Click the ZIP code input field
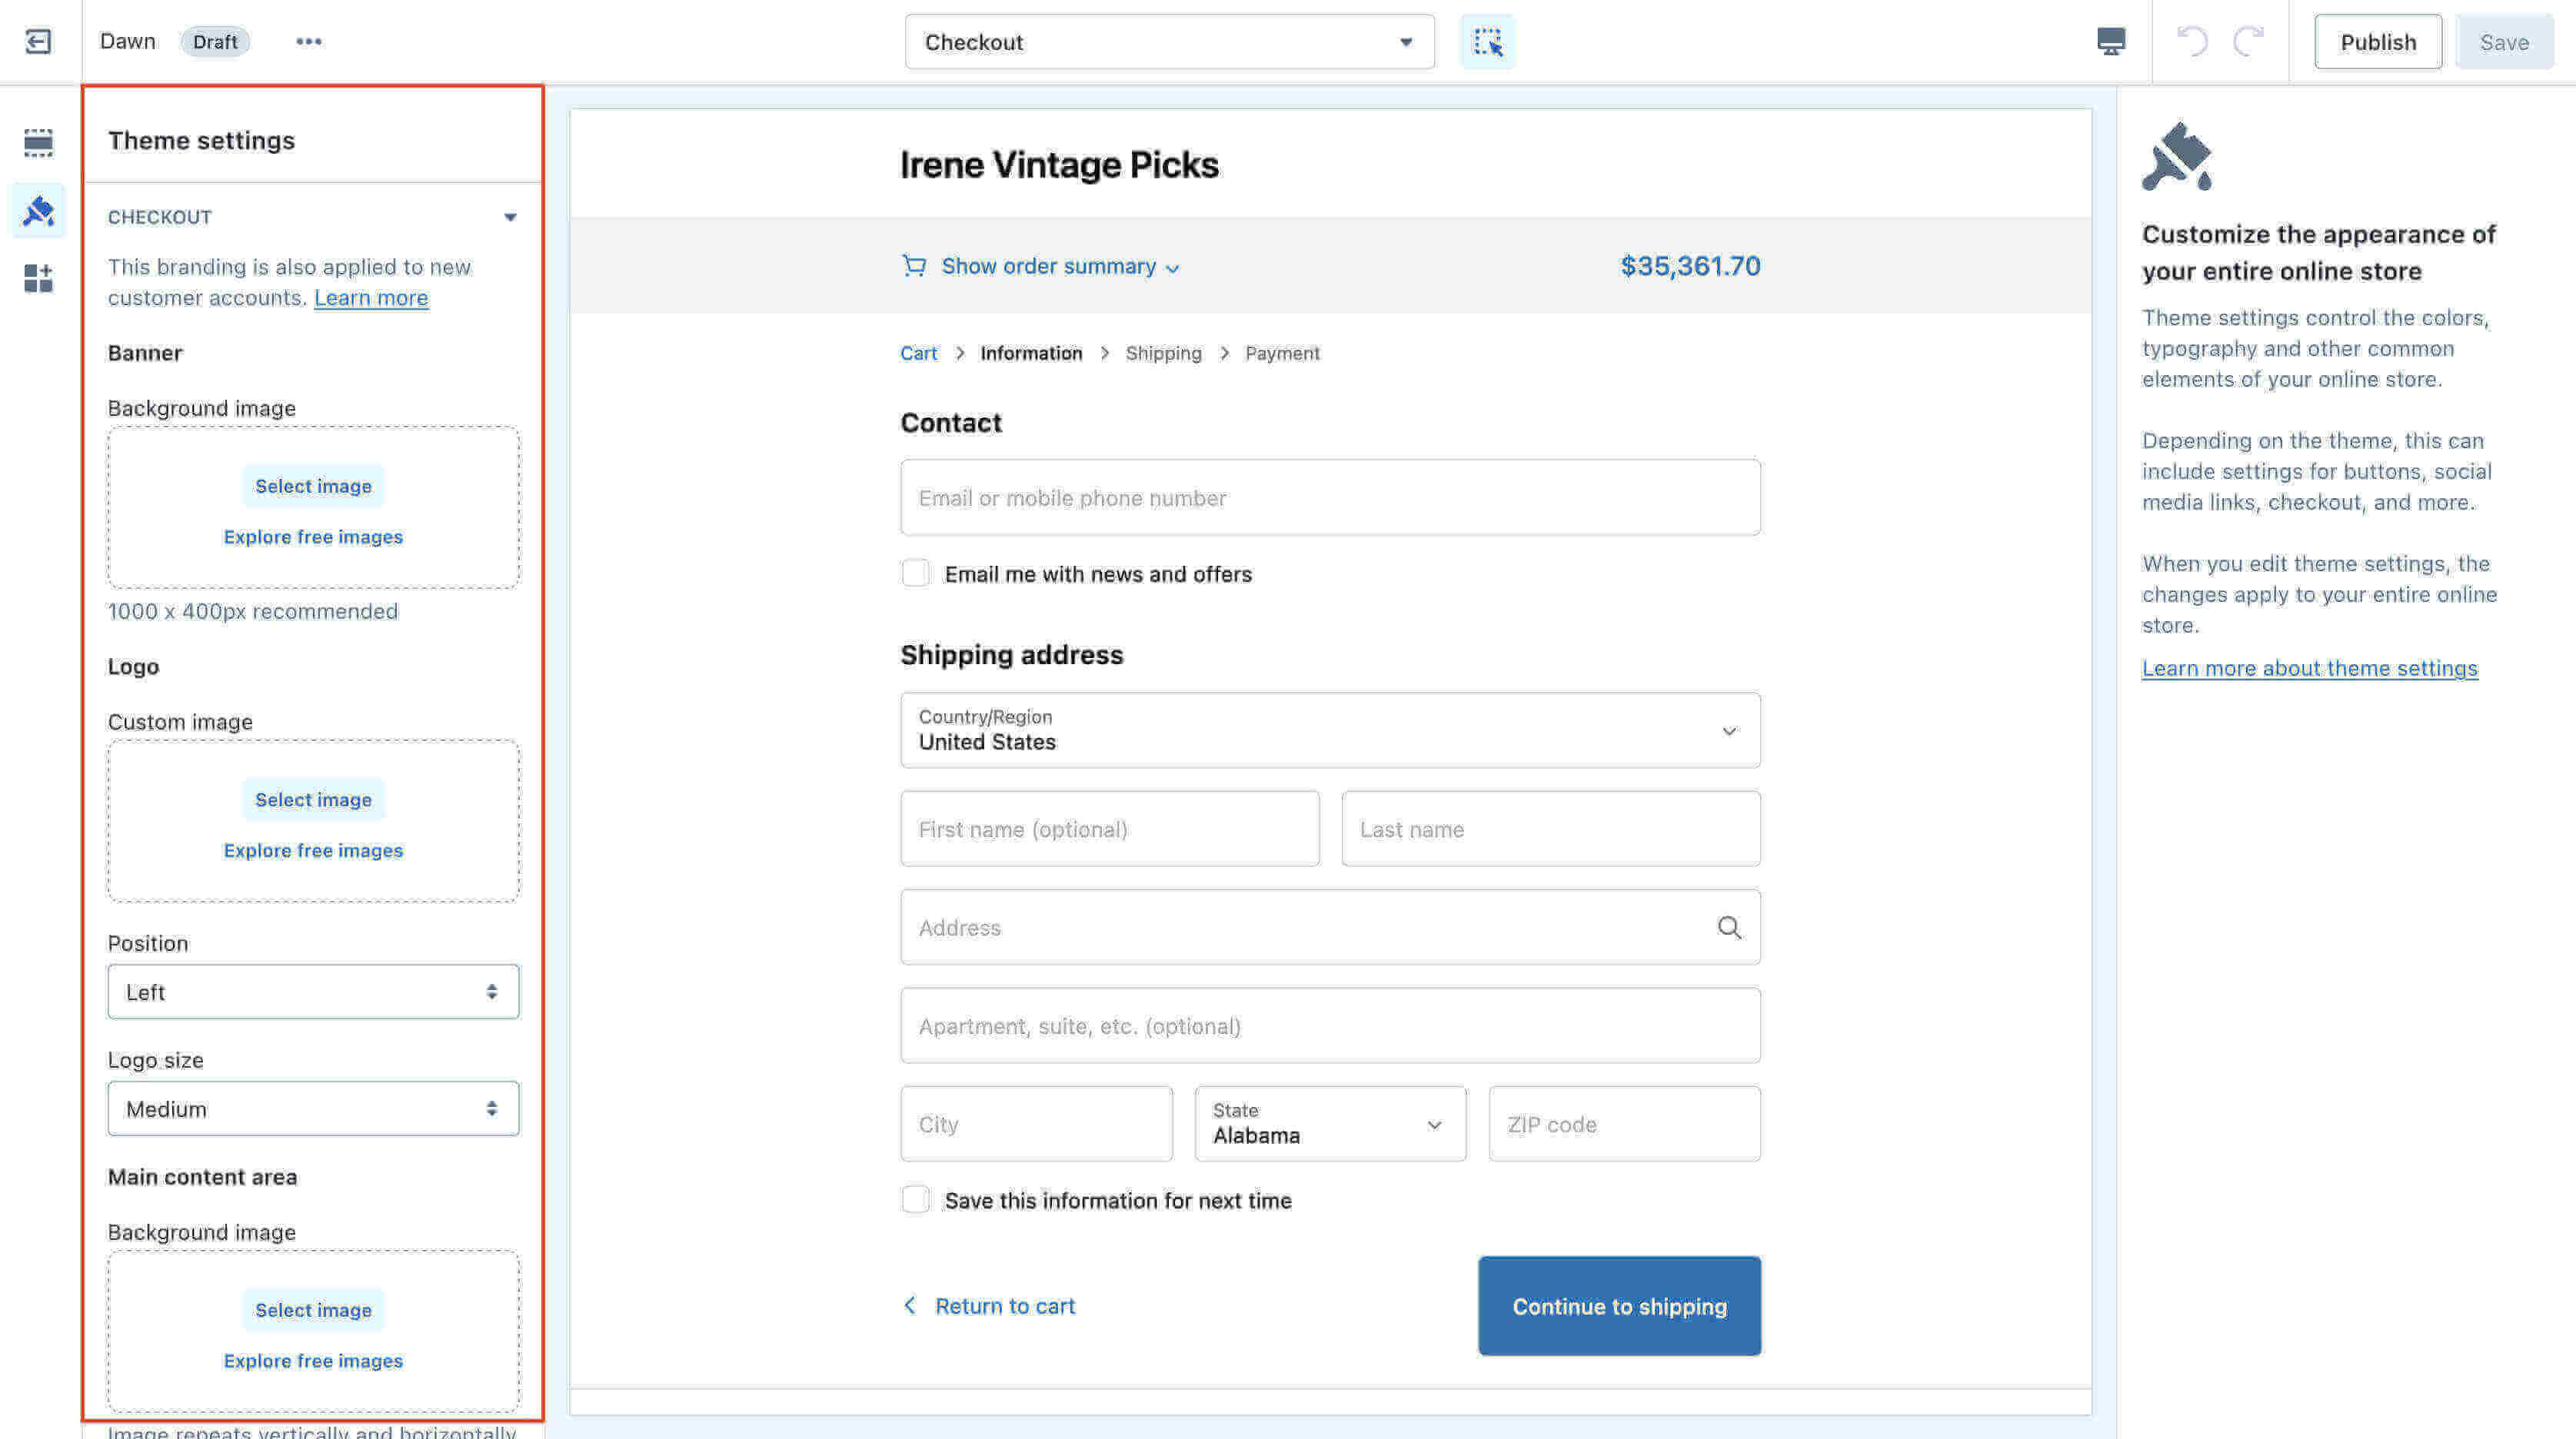The image size is (2576, 1439). click(1624, 1123)
